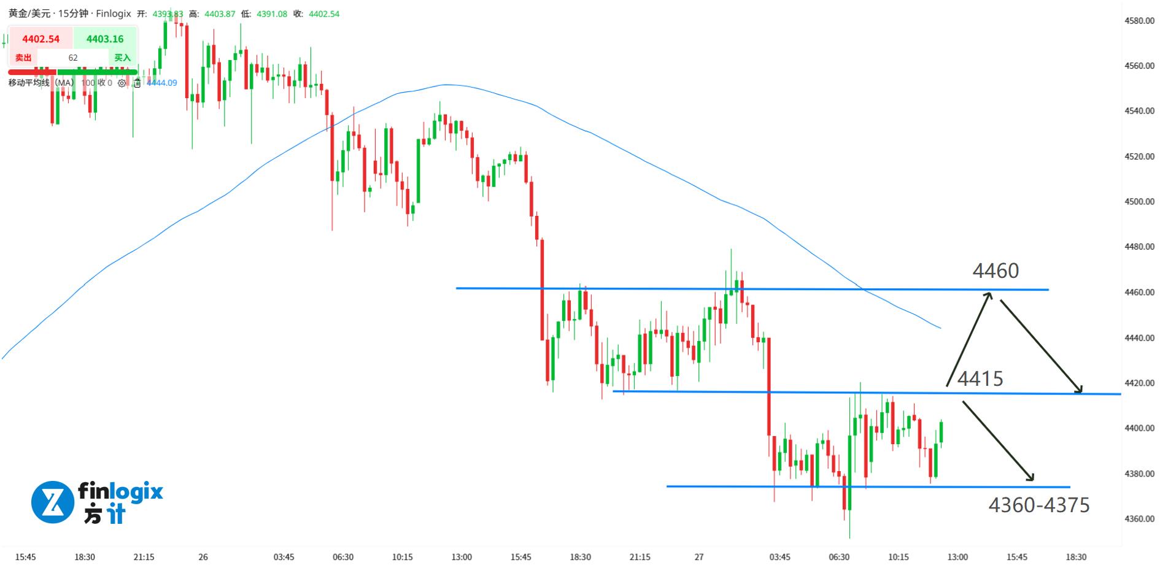Click the 黄金/美元 symbol title
The width and height of the screenshot is (1160, 568).
coord(29,13)
